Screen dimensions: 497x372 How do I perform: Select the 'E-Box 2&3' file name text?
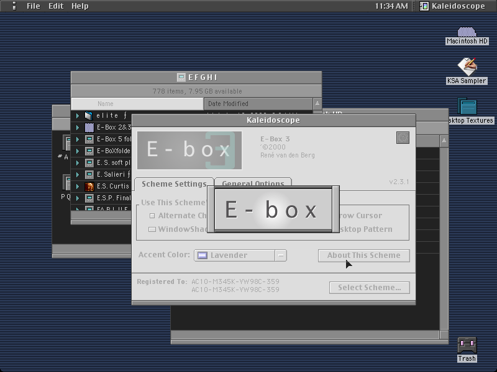pyautogui.click(x=114, y=127)
